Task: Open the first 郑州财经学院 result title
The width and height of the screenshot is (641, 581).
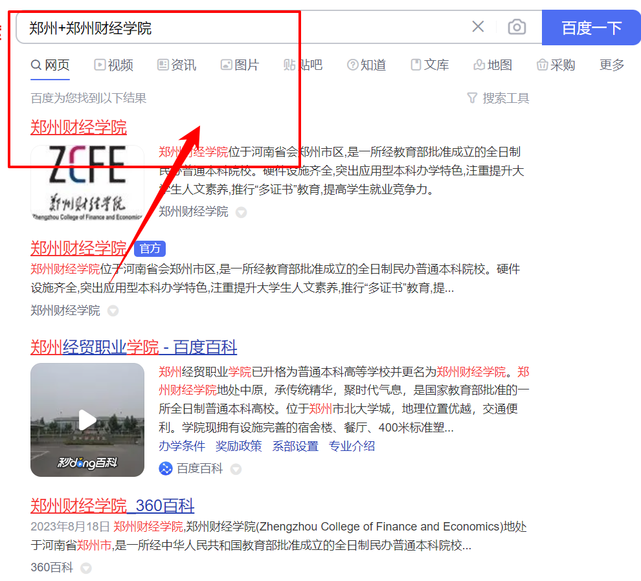Action: click(78, 127)
